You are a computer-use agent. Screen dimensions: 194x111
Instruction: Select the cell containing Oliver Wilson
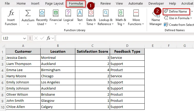point(23,94)
